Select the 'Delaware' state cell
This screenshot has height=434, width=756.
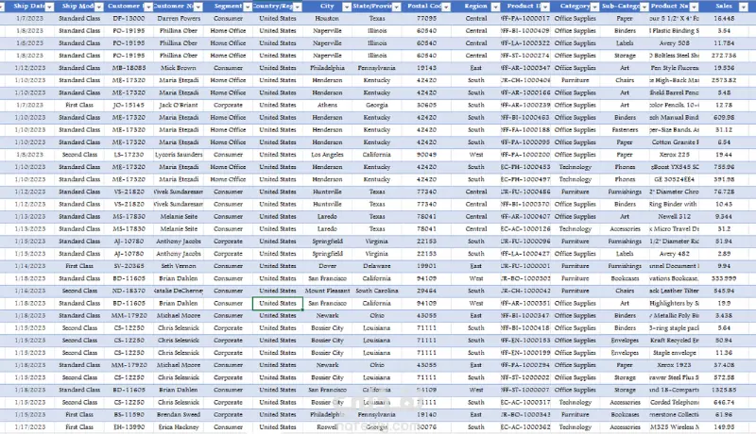[x=376, y=266]
